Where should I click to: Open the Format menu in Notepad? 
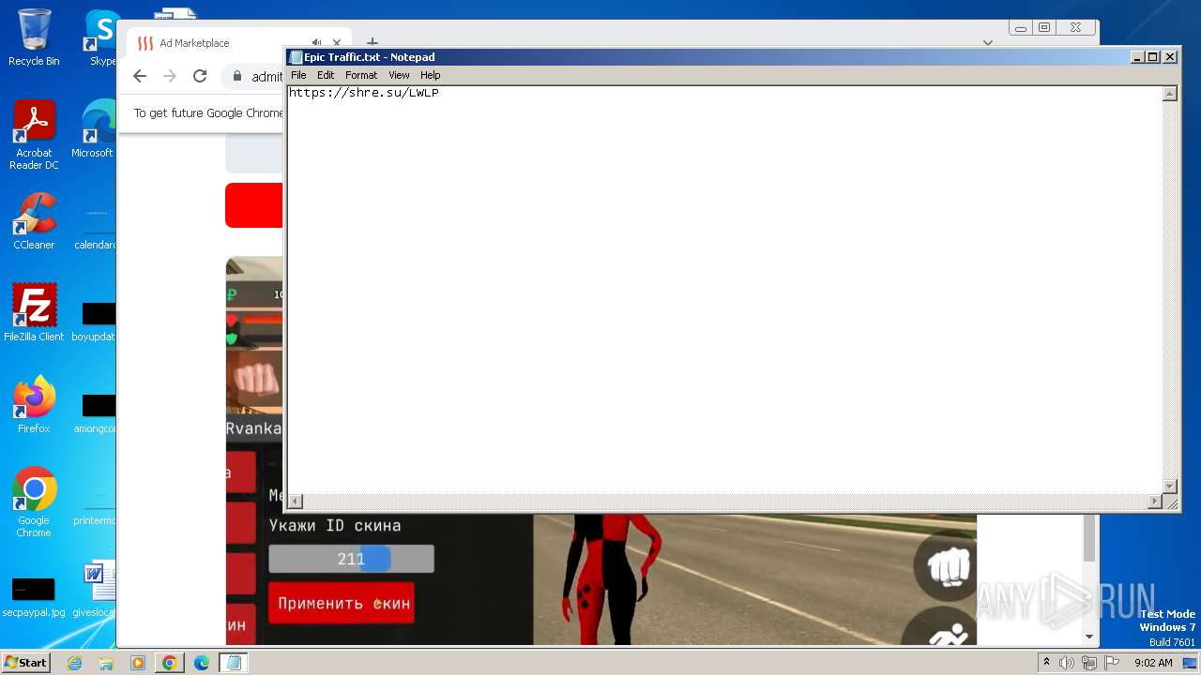click(361, 75)
